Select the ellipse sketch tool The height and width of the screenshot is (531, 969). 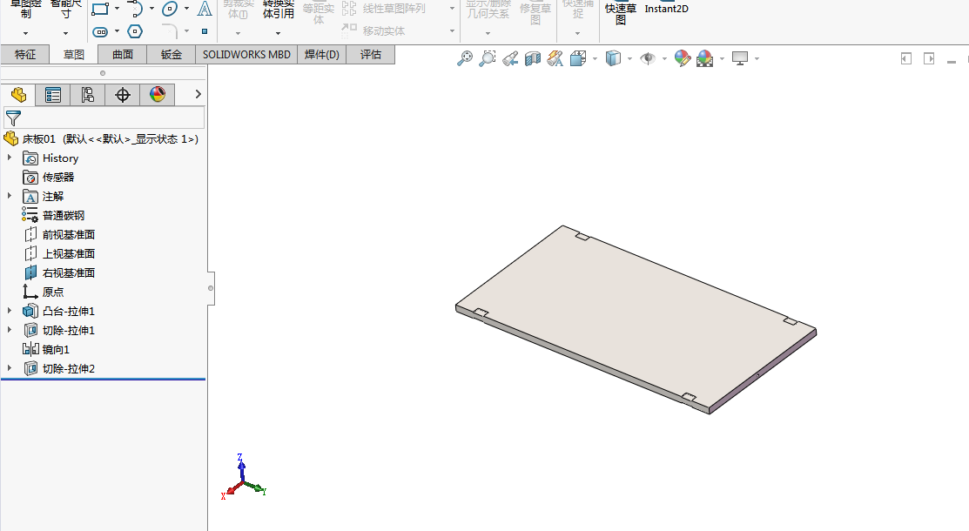coord(169,9)
